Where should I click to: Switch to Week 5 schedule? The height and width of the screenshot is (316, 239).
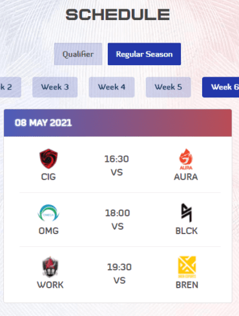point(168,87)
